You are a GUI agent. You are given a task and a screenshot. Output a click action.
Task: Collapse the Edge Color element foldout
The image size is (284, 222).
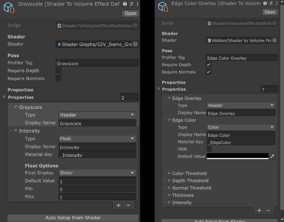169,120
